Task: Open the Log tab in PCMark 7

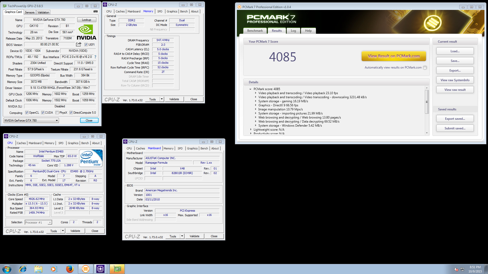Action: (x=293, y=31)
